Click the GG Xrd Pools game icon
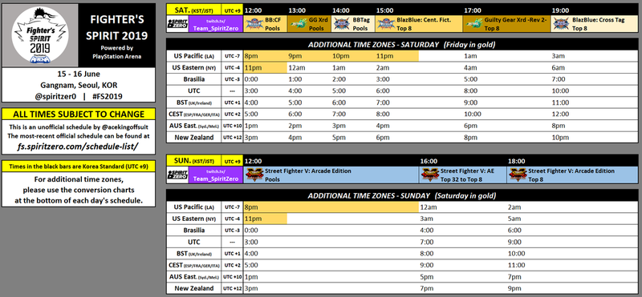This screenshot has width=642, height=297. (298, 24)
